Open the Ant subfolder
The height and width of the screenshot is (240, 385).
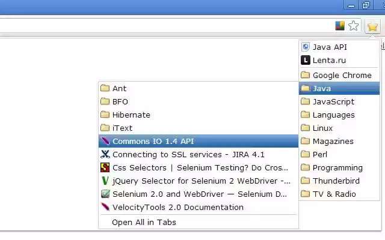tap(199, 88)
